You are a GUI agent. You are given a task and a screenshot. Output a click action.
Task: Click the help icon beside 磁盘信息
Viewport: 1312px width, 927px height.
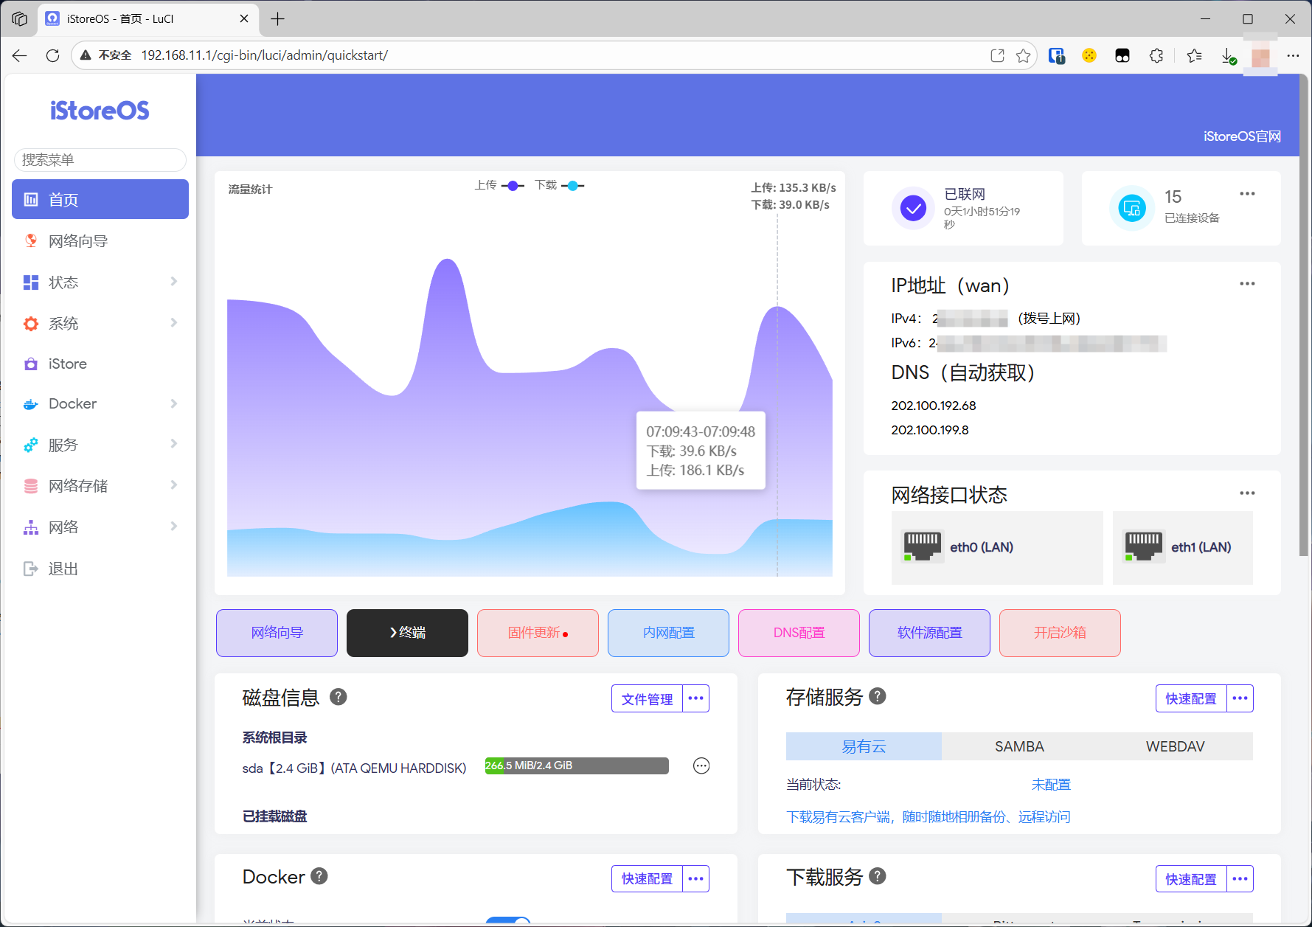point(338,697)
